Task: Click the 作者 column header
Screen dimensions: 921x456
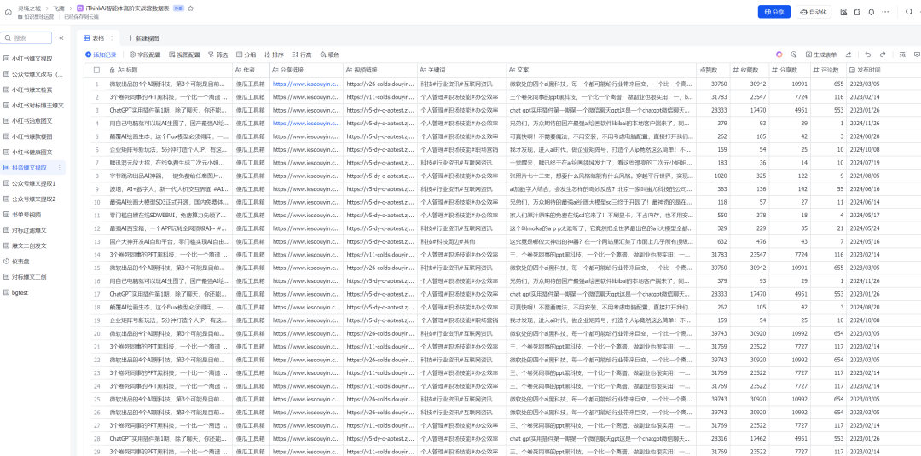Action: click(x=252, y=70)
